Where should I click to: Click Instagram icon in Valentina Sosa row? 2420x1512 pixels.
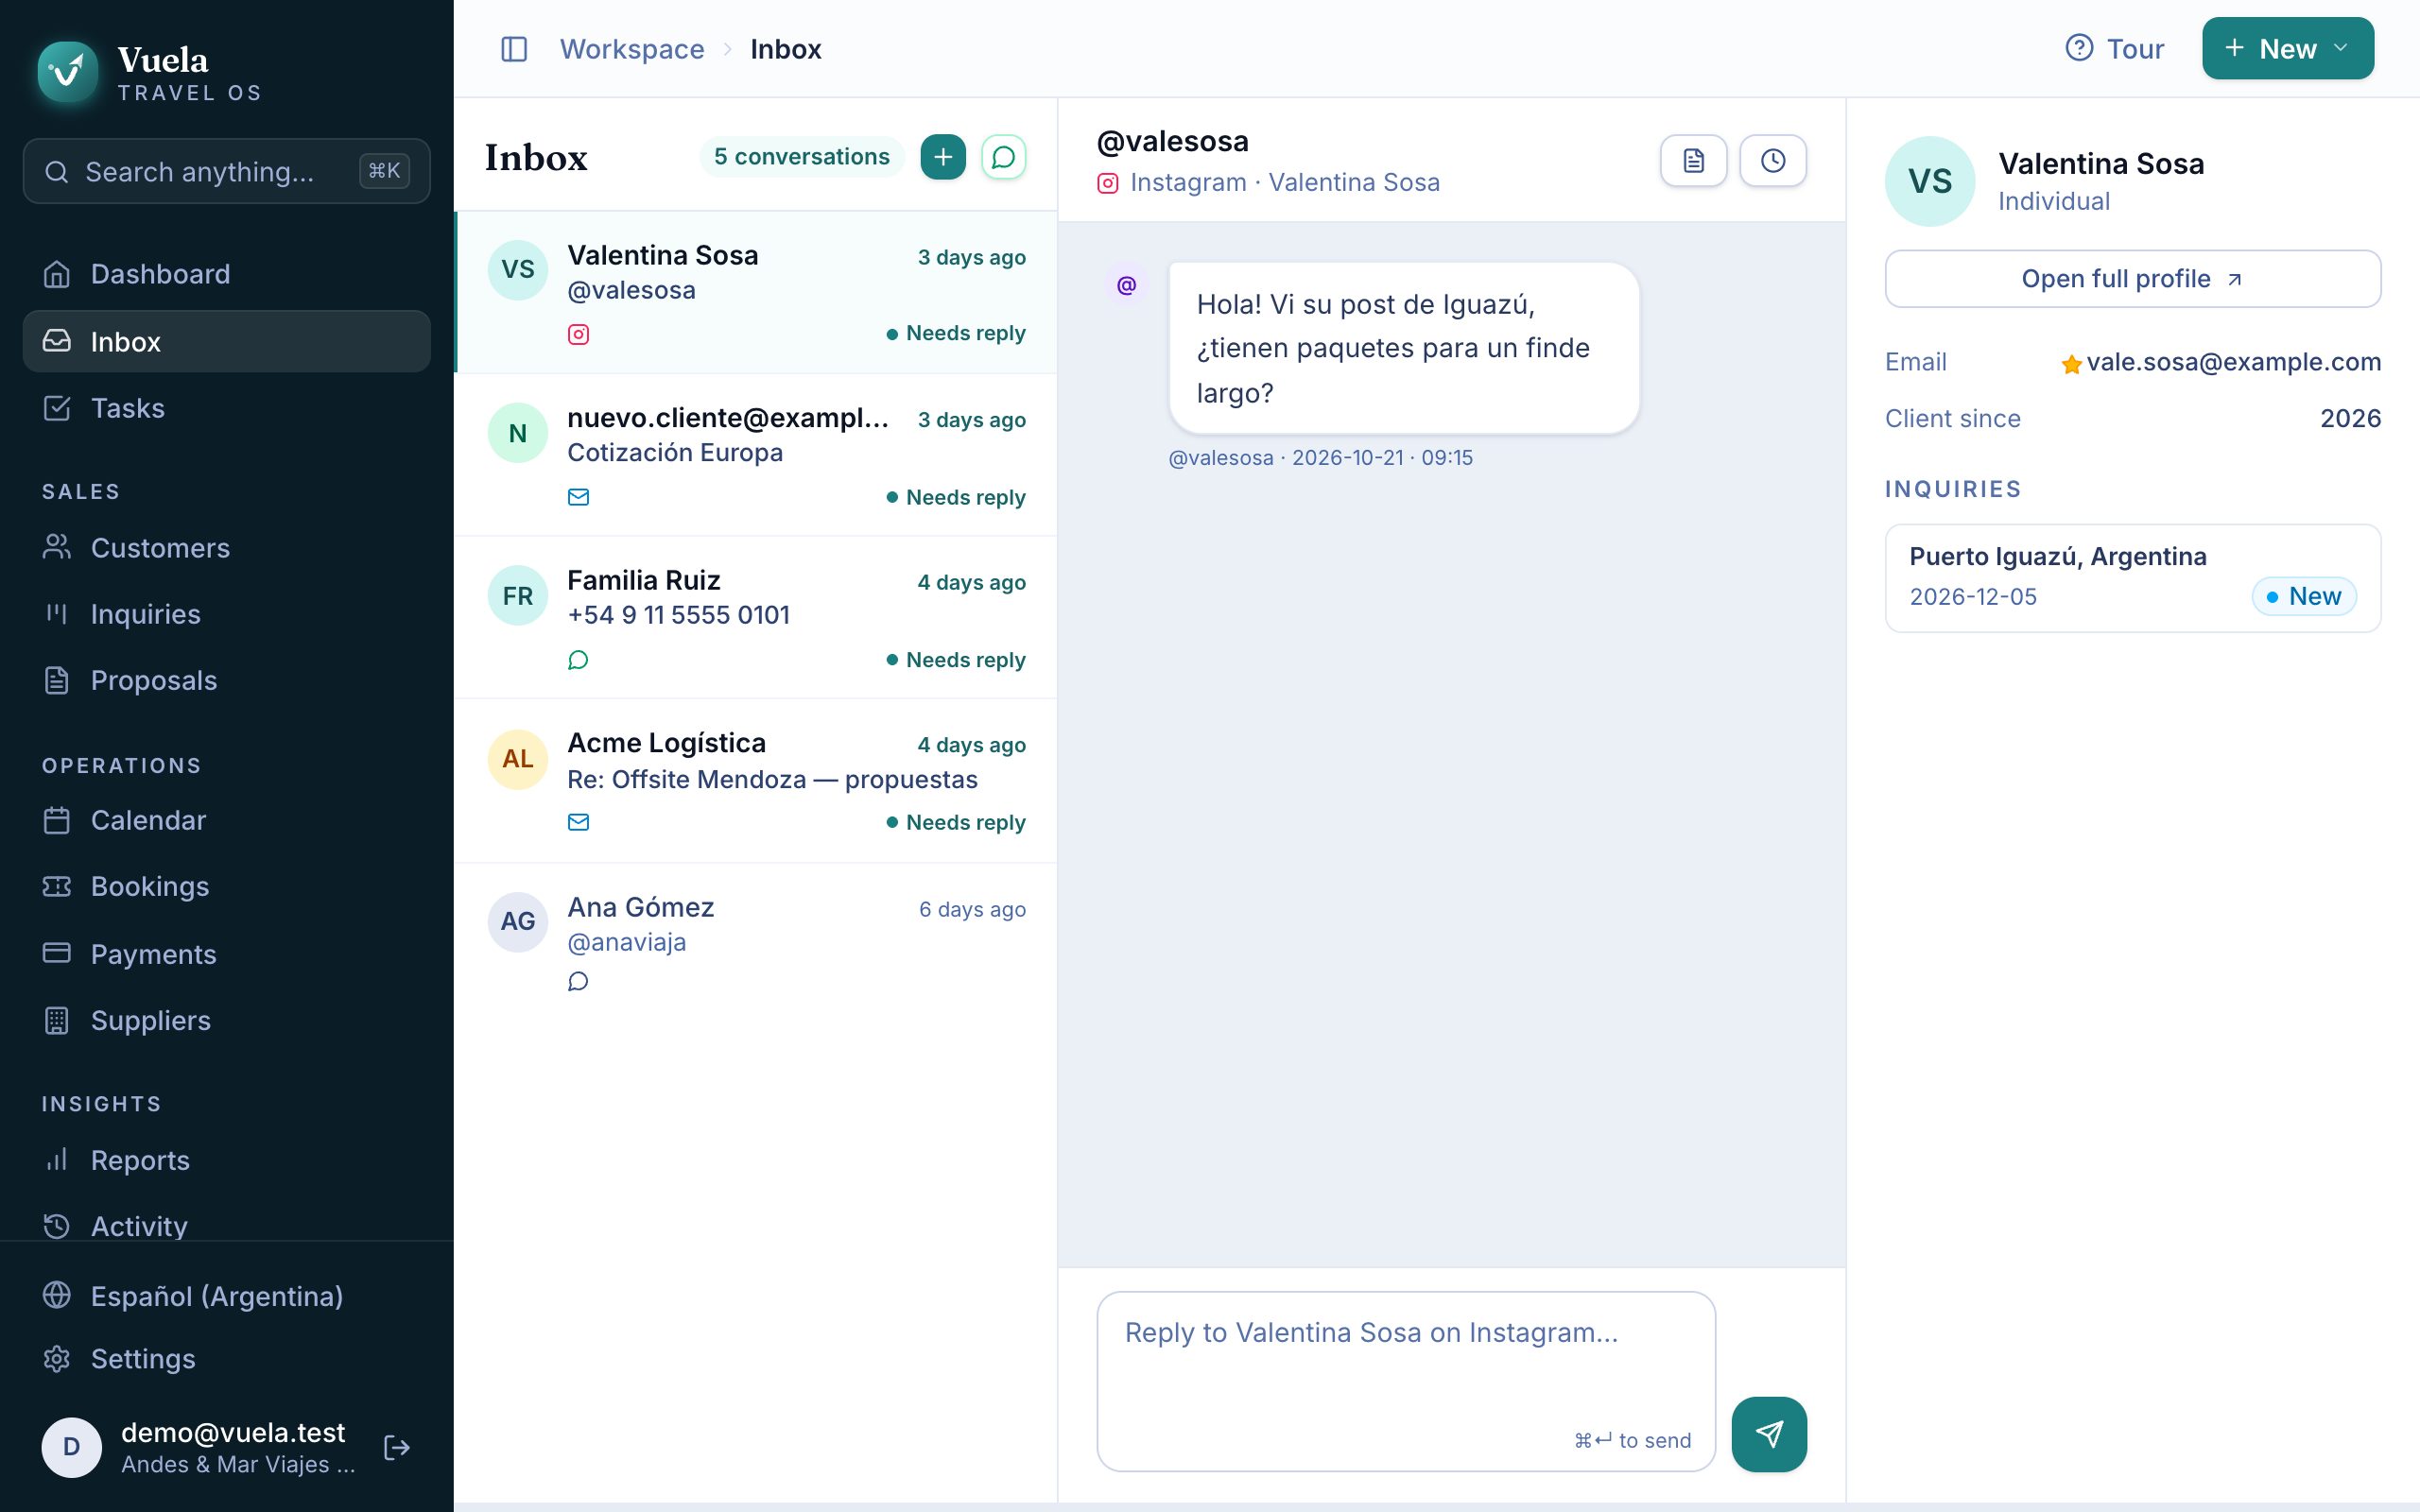click(578, 334)
